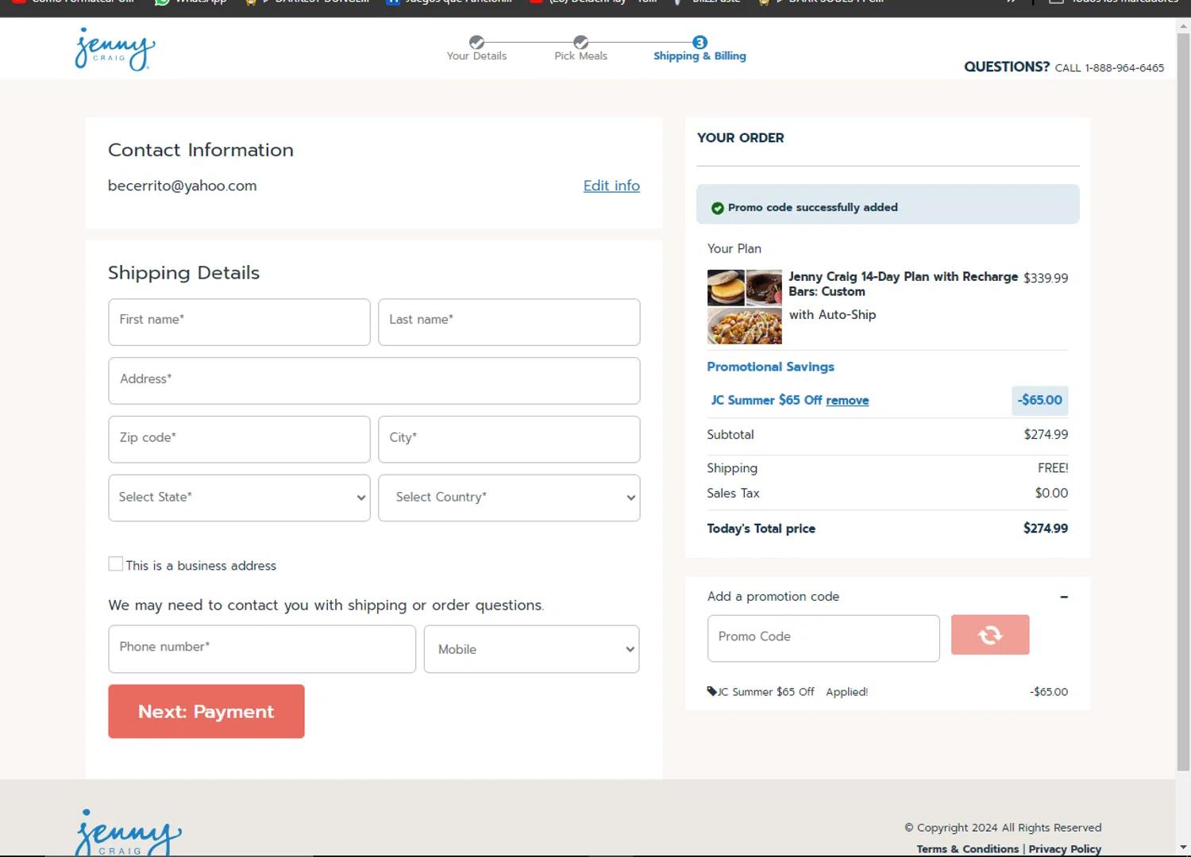The width and height of the screenshot is (1191, 857).
Task: Open the Select State dropdown
Action: 239,498
